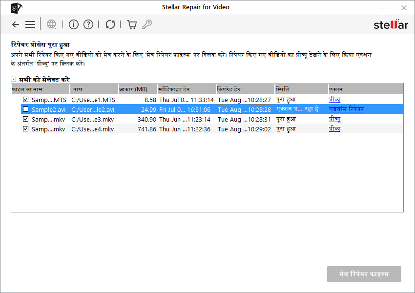Toggle the 'सभी को सेलेक्ट करें' checkbox
Screen dimensions: 415x293
[14, 80]
